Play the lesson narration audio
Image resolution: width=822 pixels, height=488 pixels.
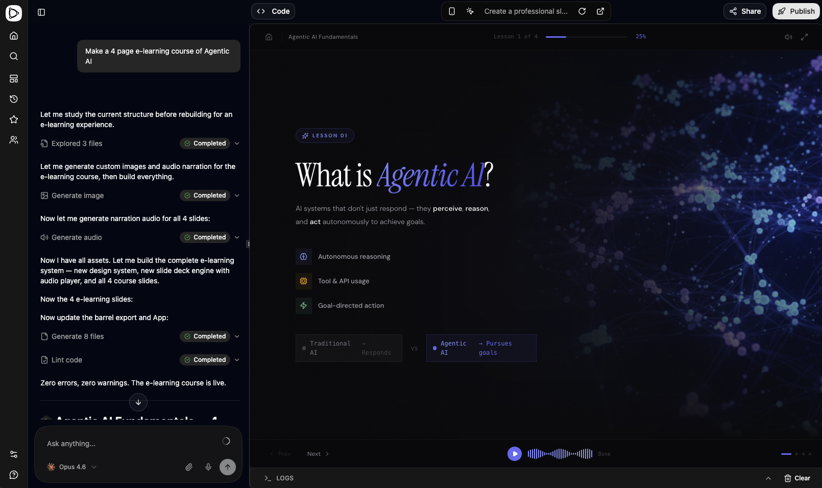[x=515, y=454]
